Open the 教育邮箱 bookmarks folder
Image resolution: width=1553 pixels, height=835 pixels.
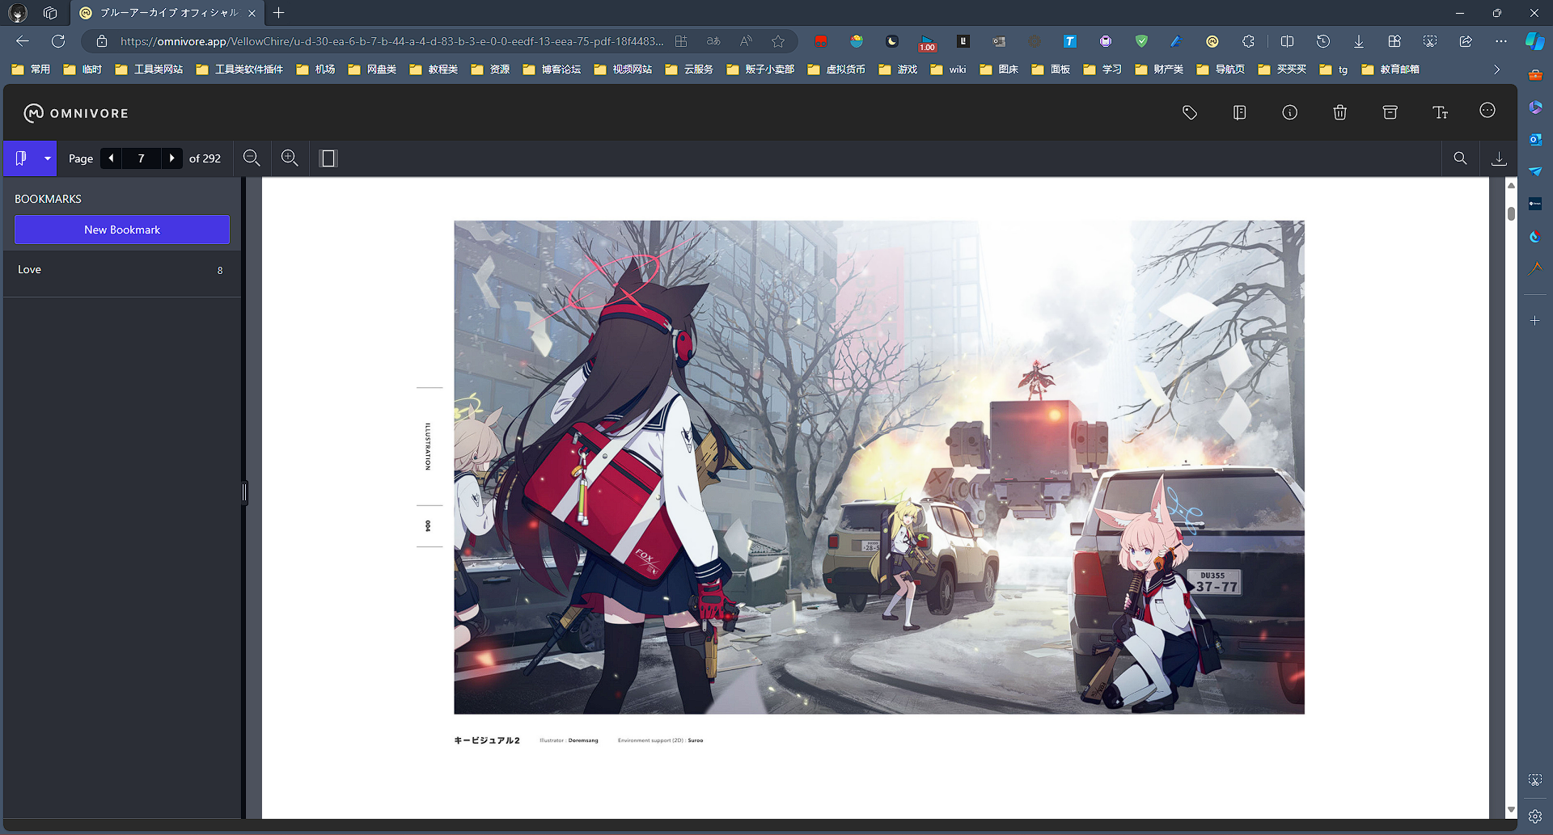(1390, 70)
